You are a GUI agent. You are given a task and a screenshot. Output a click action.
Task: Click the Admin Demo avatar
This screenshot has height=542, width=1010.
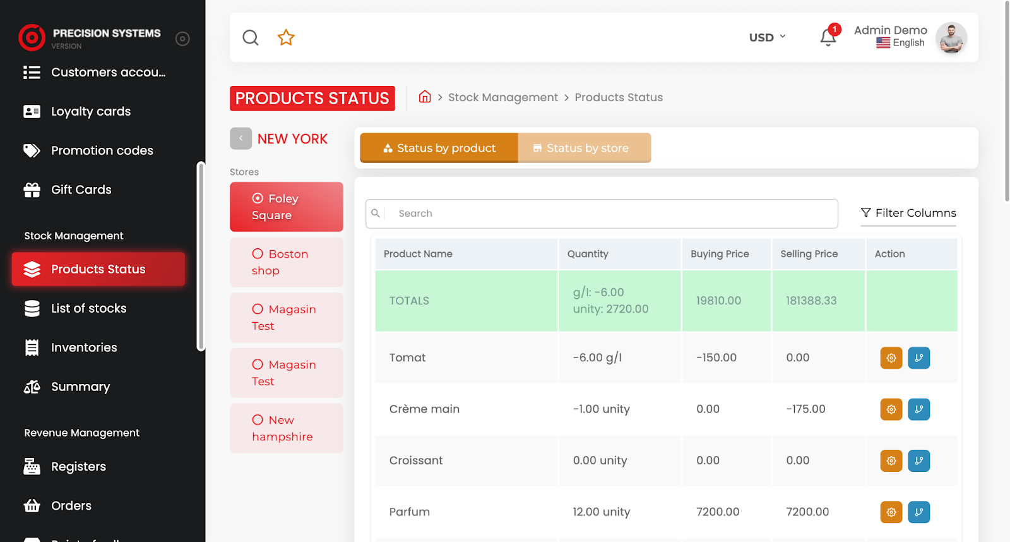[951, 38]
